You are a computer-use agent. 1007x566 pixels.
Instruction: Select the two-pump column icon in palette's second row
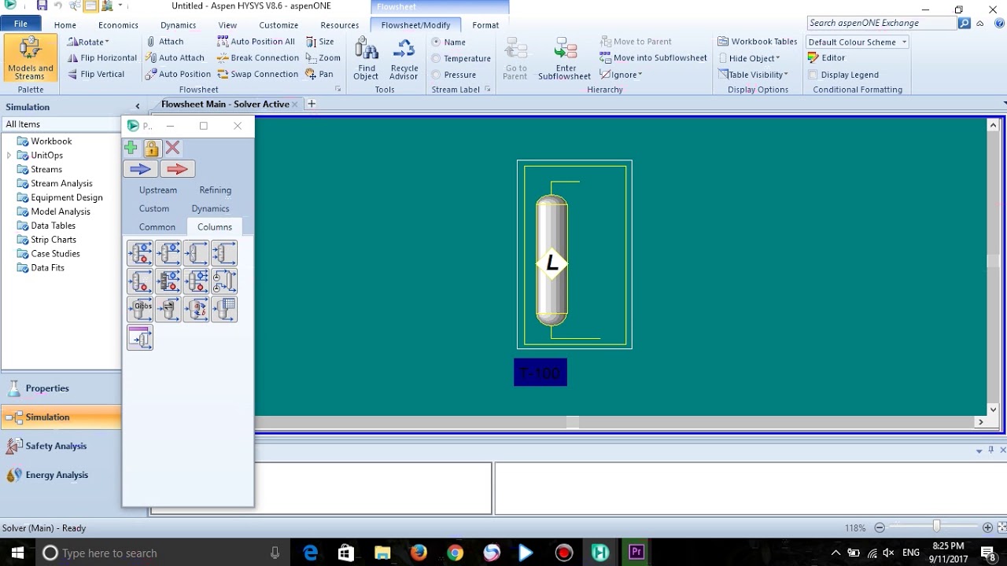point(224,281)
